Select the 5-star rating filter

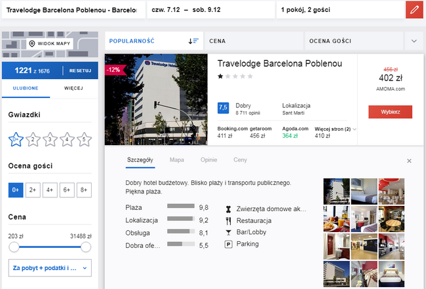pyautogui.click(x=85, y=139)
